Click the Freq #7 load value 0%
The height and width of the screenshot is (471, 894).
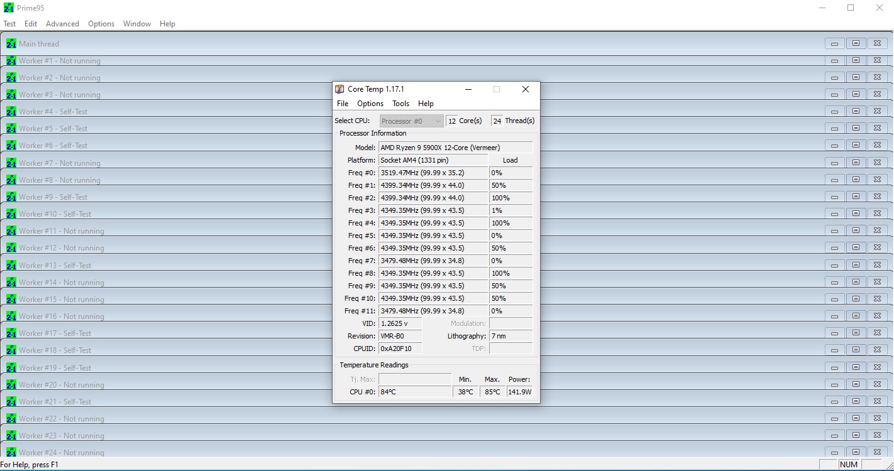pos(510,261)
